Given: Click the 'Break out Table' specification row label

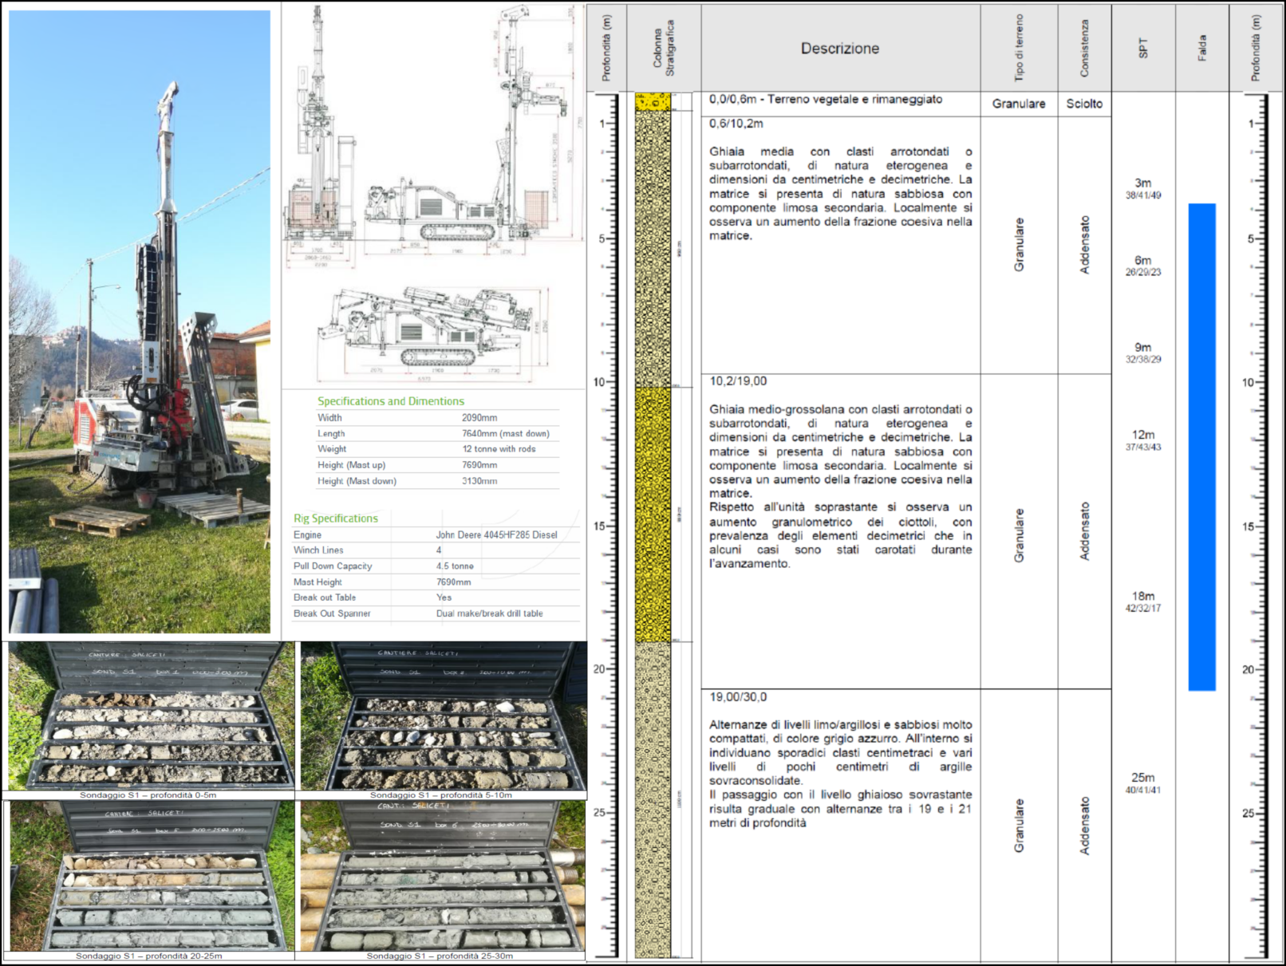Looking at the screenshot, I should [325, 597].
